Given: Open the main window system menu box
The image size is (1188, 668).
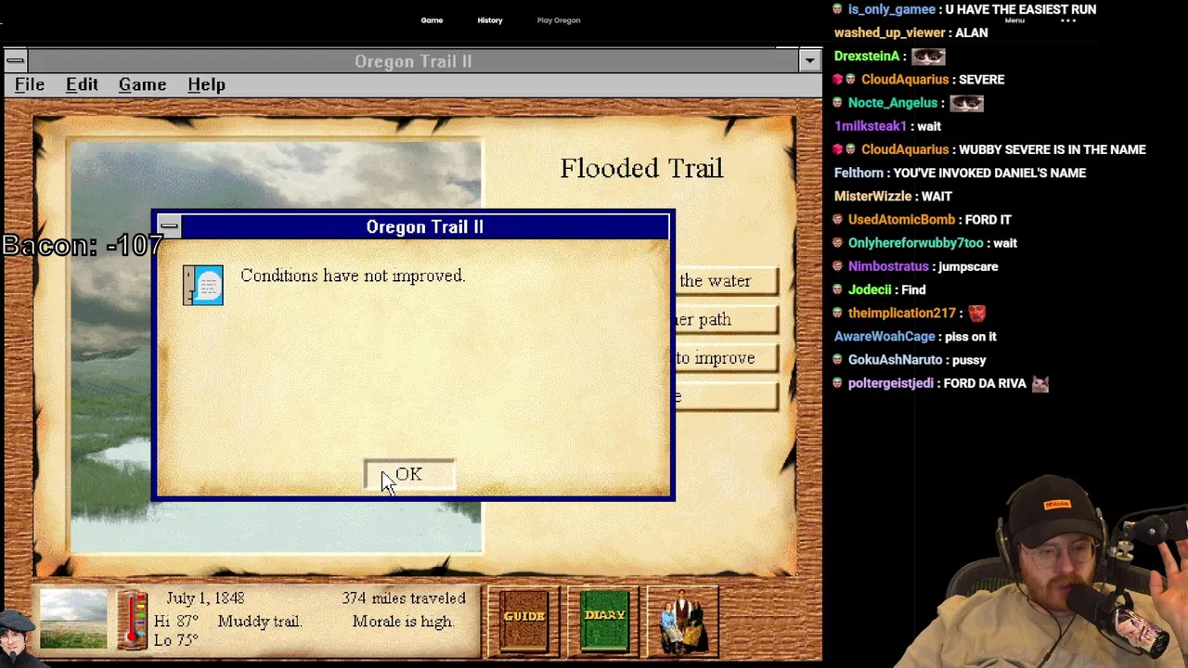Looking at the screenshot, I should [15, 61].
